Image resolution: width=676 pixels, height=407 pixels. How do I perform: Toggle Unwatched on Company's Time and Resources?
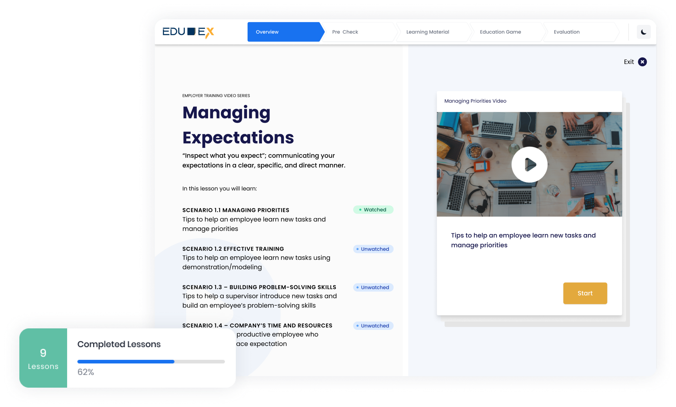coord(373,326)
